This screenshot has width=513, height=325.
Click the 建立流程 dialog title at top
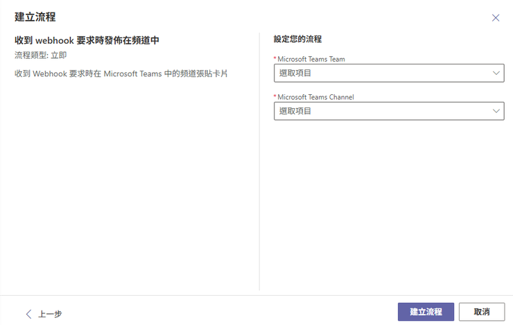[x=35, y=17]
